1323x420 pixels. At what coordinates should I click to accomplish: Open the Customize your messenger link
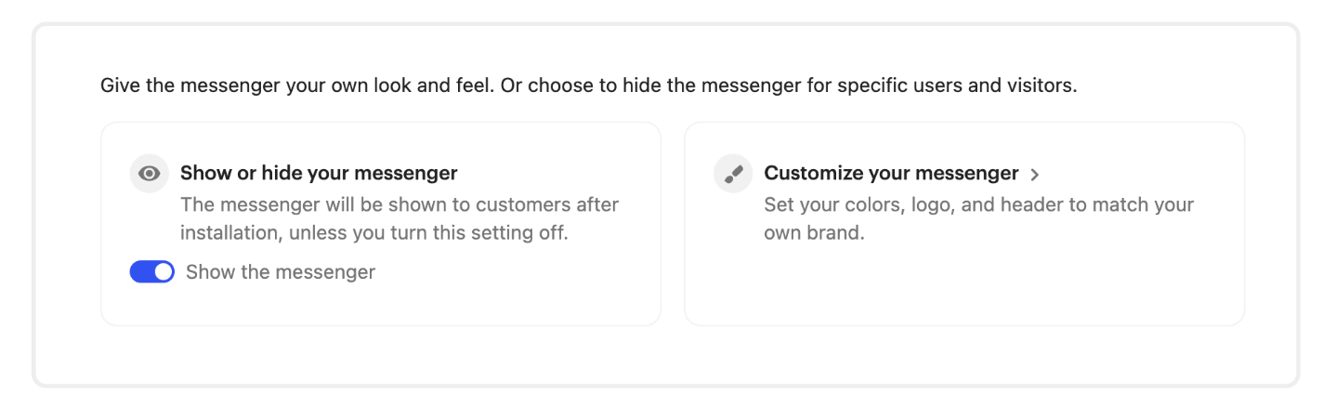[891, 174]
